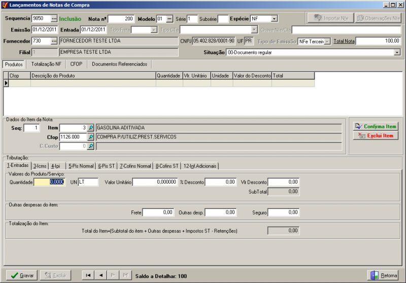Click the Total Nota value field
This screenshot has width=406, height=283.
[378, 41]
